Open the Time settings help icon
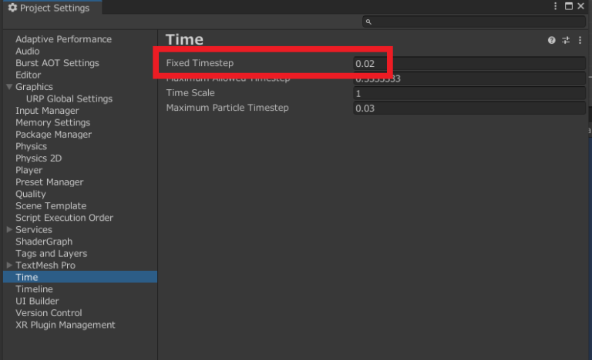Image resolution: width=592 pixels, height=360 pixels. tap(552, 40)
